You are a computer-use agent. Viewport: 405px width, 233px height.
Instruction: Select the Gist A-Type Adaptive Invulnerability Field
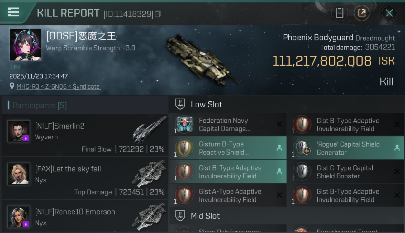tap(228, 195)
